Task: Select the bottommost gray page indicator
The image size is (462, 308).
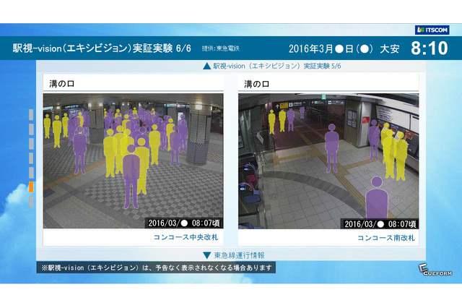Action: tap(31, 202)
